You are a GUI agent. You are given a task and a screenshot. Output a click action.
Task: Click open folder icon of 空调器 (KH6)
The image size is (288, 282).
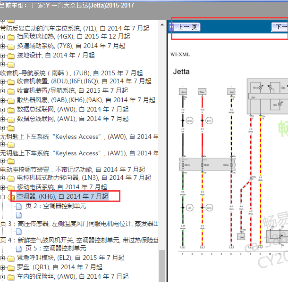(11, 197)
